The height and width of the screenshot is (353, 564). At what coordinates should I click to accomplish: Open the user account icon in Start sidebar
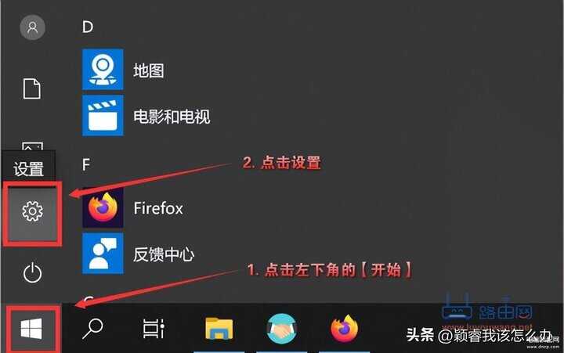(32, 27)
